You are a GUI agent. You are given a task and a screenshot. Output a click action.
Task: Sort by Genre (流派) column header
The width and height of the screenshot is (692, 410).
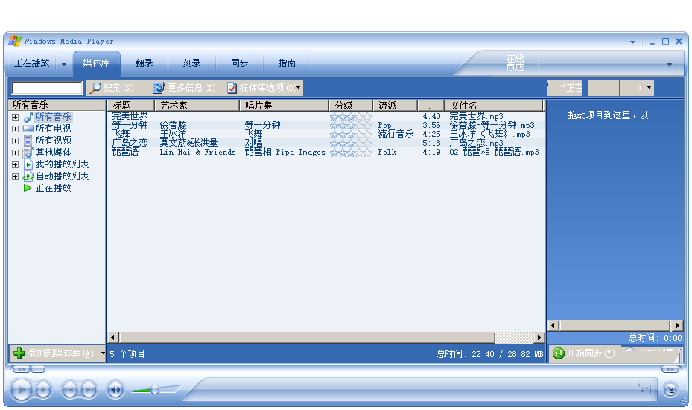(x=396, y=106)
